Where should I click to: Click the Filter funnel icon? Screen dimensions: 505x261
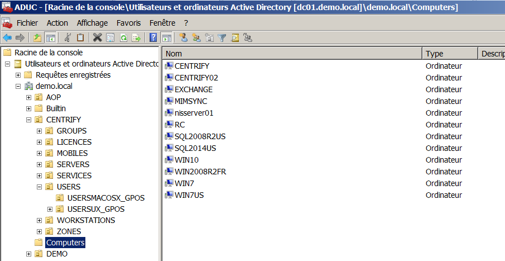point(222,38)
